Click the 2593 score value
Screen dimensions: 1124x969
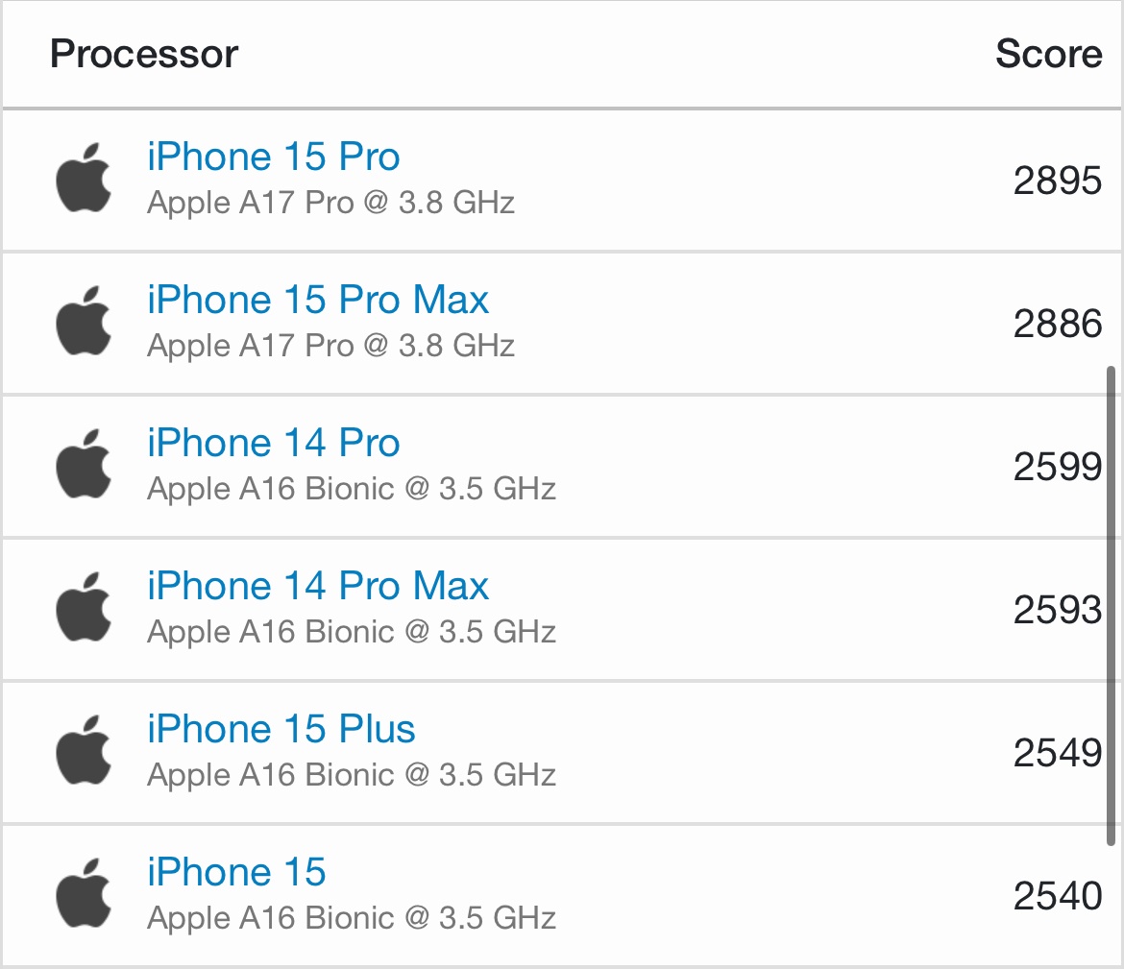coord(1057,610)
